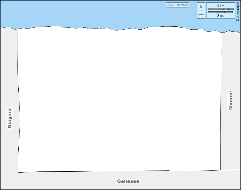Click the arrow between circle and square
This screenshot has width=241, height=190.
pyautogui.click(x=171, y=5)
